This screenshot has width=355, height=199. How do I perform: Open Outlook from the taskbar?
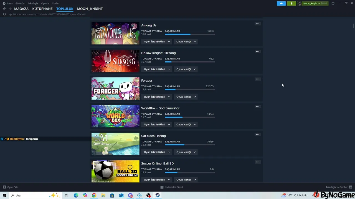pyautogui.click(x=121, y=195)
